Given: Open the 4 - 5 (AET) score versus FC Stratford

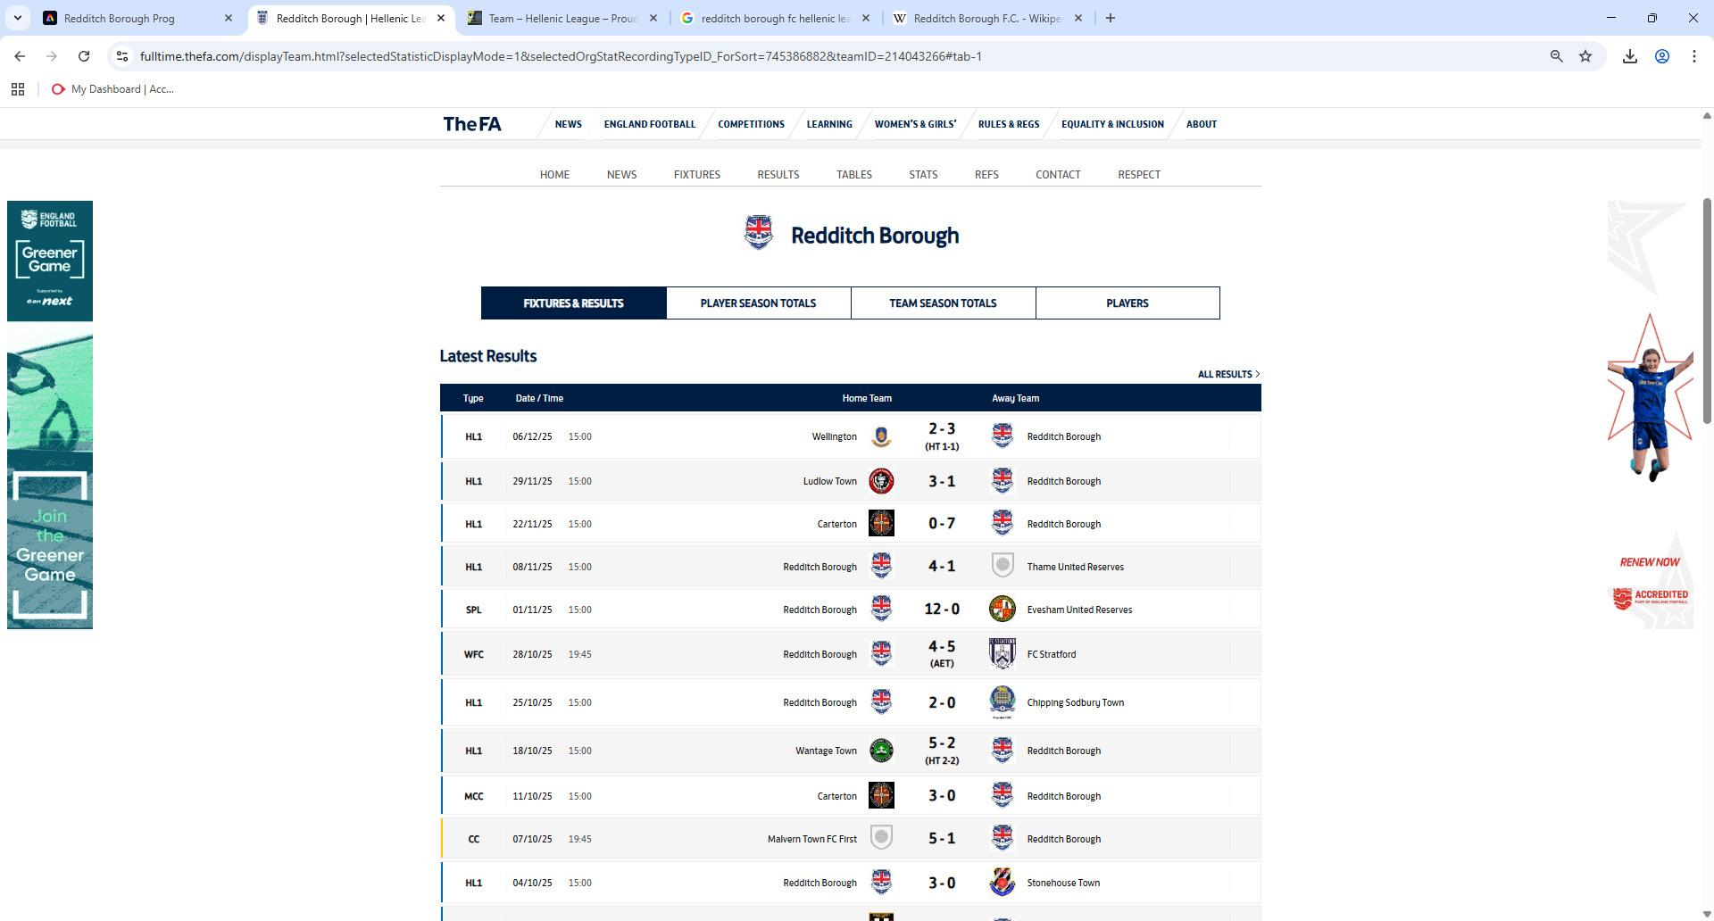Looking at the screenshot, I should (942, 653).
